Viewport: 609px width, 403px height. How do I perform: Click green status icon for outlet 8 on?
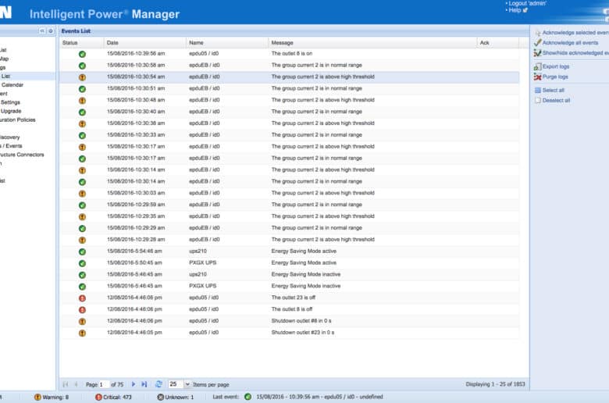point(82,54)
